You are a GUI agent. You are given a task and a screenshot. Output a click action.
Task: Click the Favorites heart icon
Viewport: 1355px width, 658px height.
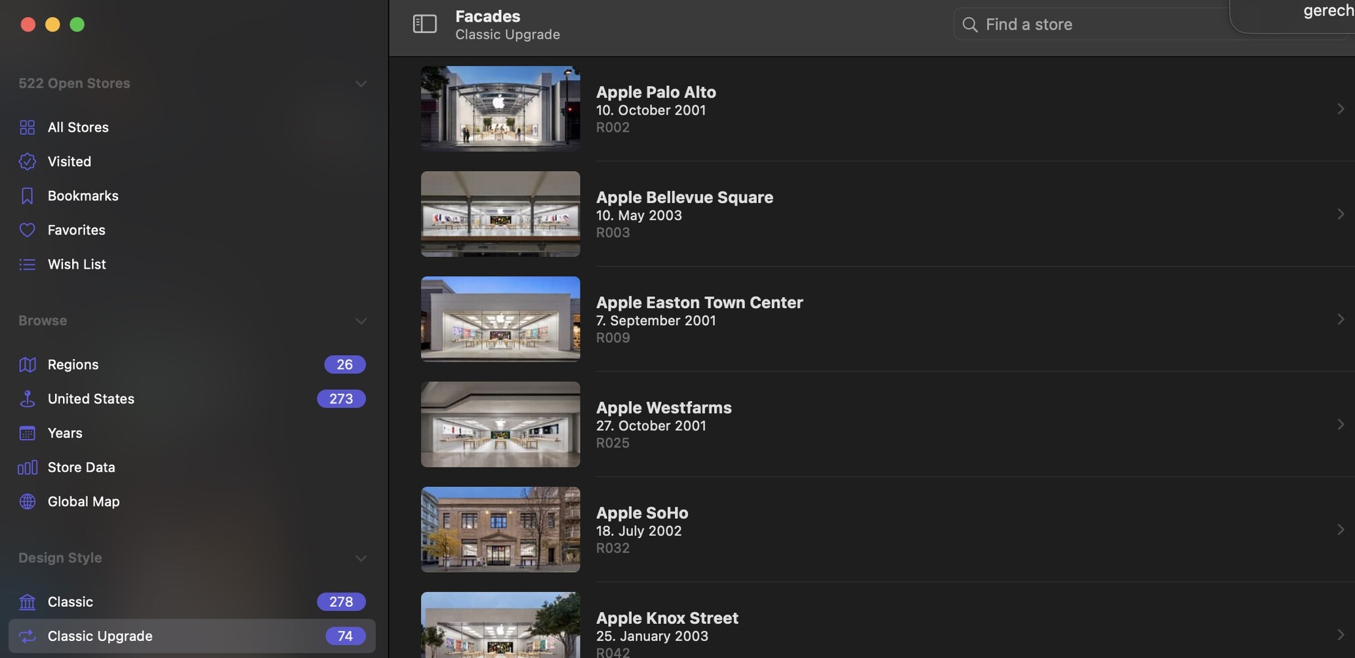(x=27, y=230)
